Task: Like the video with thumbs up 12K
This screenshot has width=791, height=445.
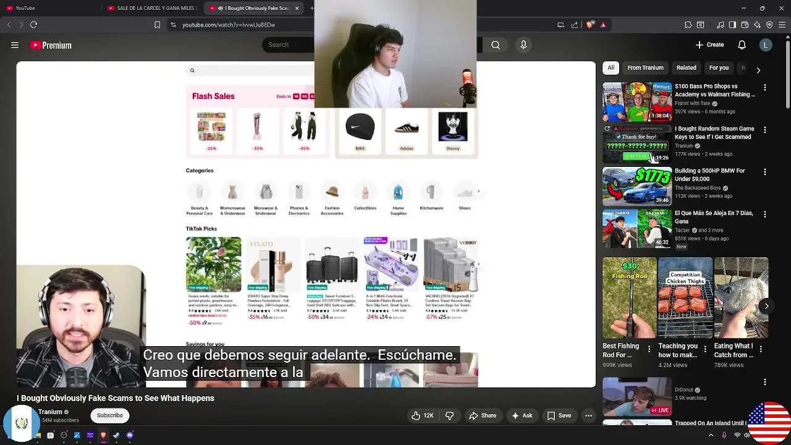Action: coord(424,416)
